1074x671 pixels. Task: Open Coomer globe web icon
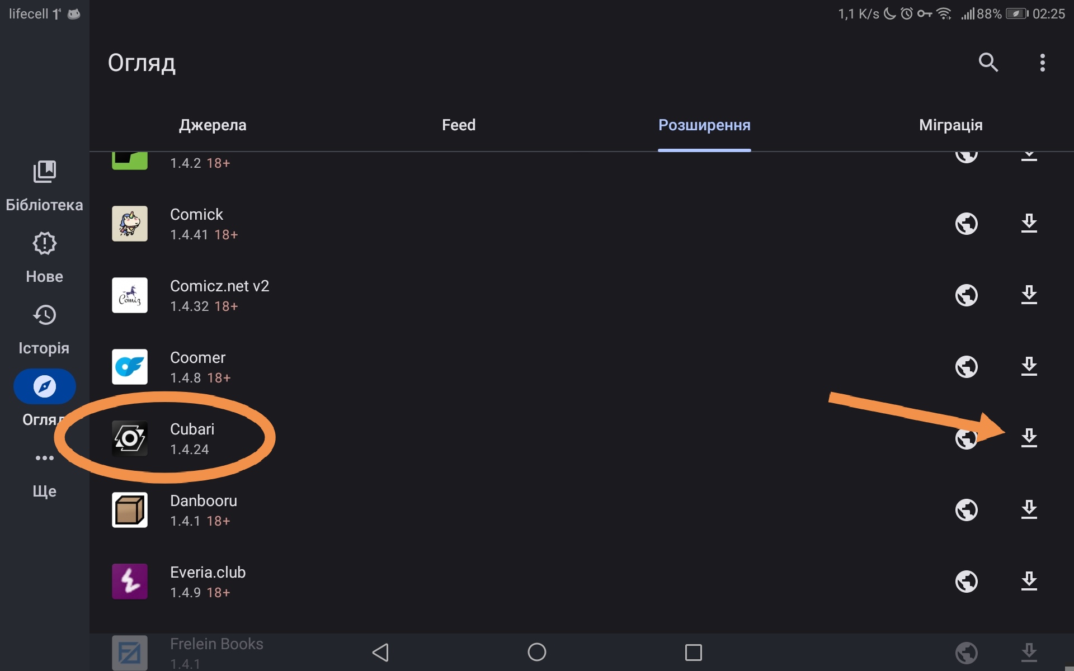[966, 367]
